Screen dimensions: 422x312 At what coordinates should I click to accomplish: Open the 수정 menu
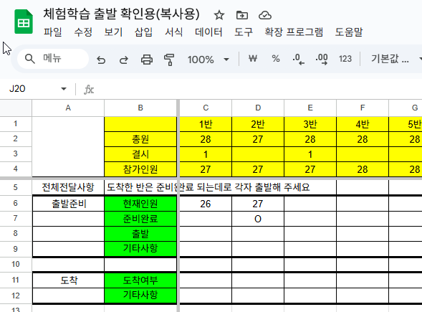tap(83, 32)
